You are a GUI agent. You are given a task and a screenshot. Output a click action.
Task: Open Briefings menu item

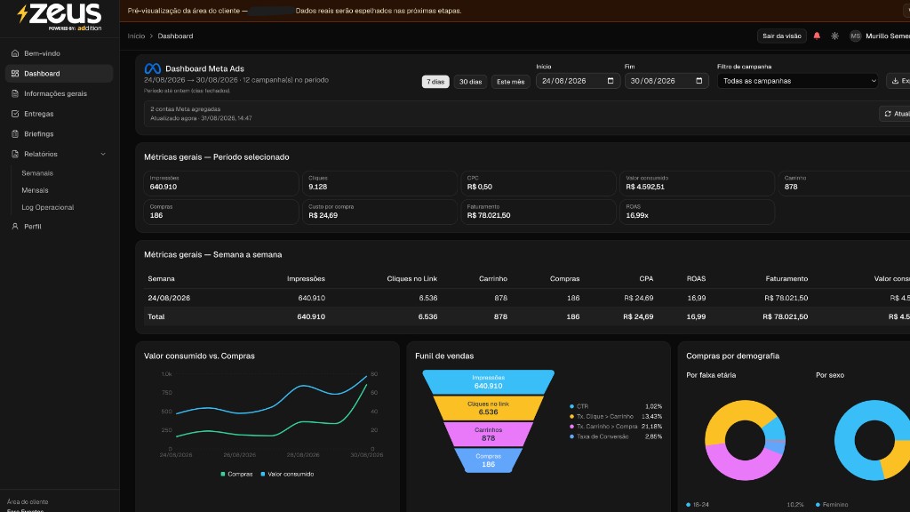(x=59, y=134)
